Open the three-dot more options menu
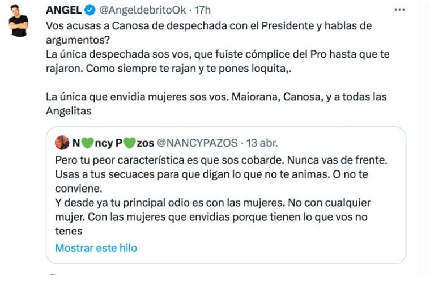The height and width of the screenshot is (282, 430). tap(400, 10)
